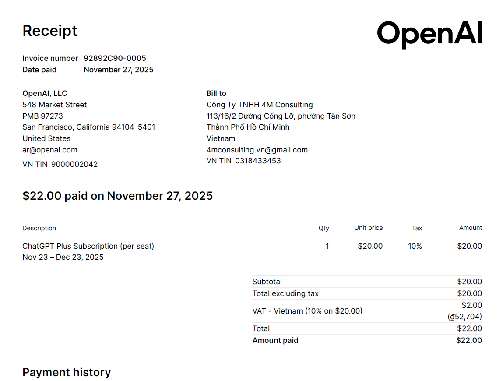The height and width of the screenshot is (381, 503).
Task: Click the Amount paid label
Action: [x=275, y=340]
